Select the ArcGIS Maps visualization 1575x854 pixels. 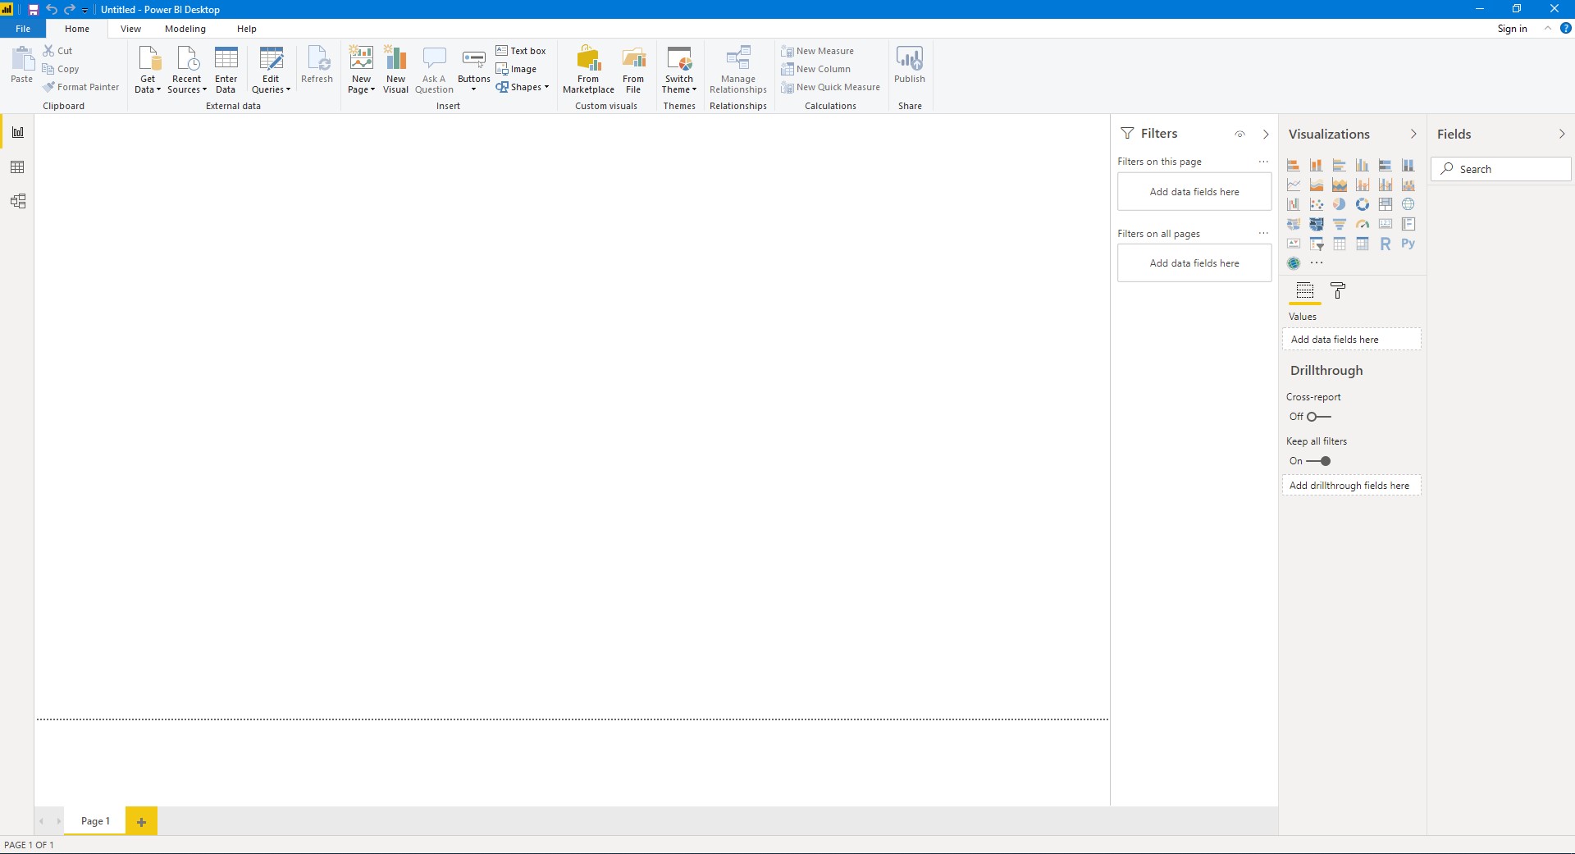click(x=1294, y=263)
